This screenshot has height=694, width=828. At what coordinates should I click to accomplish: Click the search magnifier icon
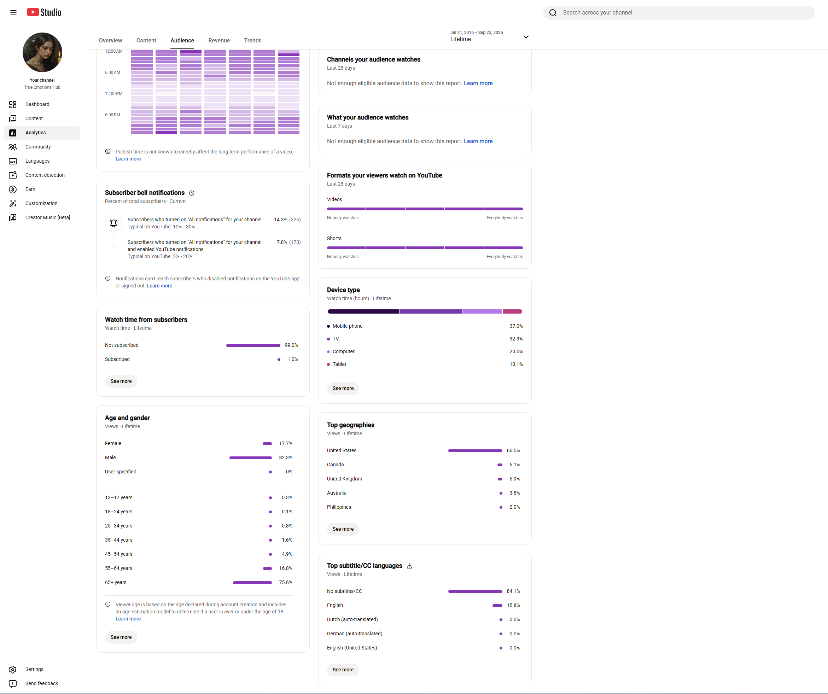click(x=553, y=13)
